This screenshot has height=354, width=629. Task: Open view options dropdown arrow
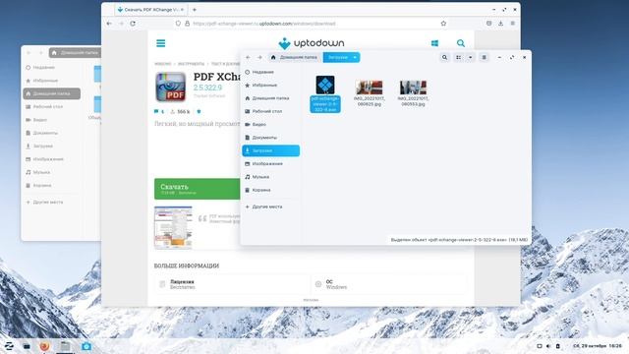[470, 57]
